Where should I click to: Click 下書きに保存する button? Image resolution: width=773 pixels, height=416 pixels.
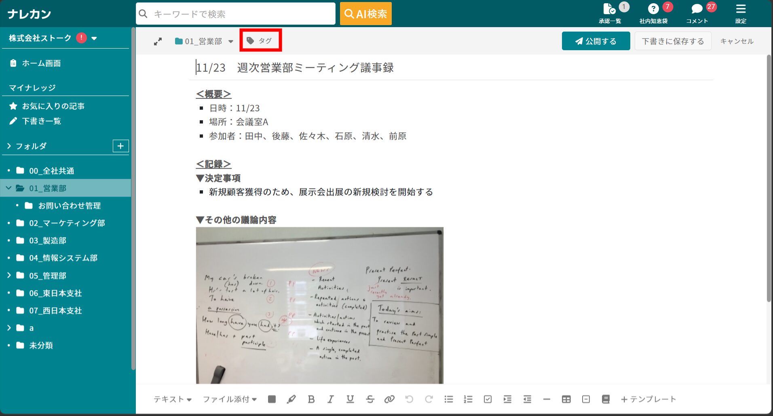673,41
